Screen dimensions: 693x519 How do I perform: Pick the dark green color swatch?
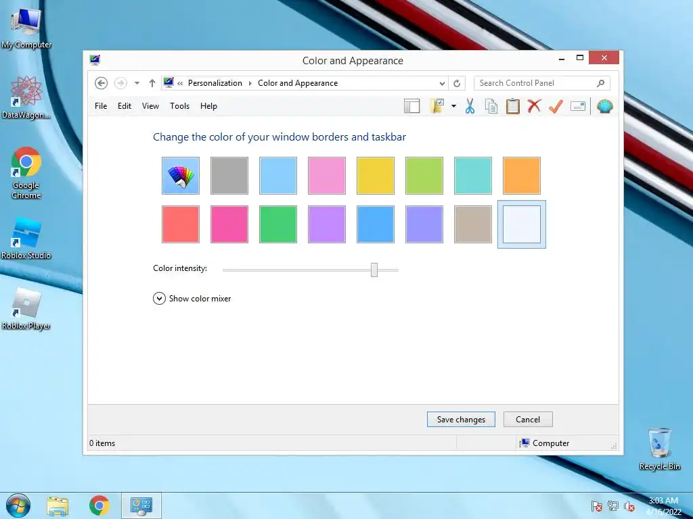click(278, 224)
